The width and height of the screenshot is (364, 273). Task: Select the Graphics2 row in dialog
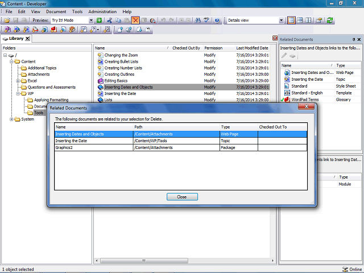[x=181, y=147]
